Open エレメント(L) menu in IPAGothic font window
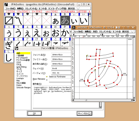 31,9
